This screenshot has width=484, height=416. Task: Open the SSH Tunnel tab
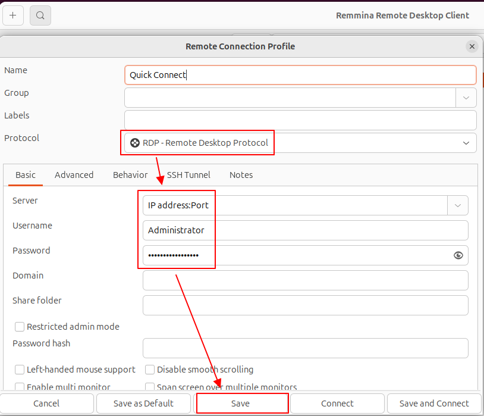tap(188, 175)
